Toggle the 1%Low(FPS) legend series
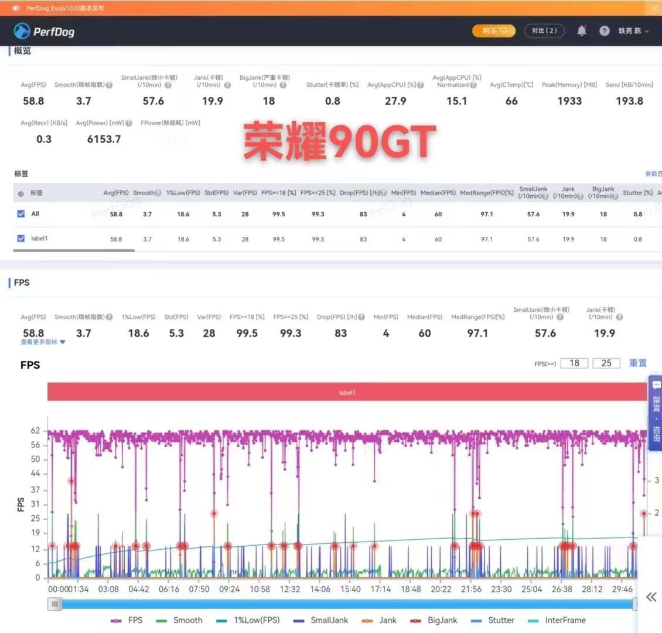This screenshot has height=633, width=662. (248, 620)
